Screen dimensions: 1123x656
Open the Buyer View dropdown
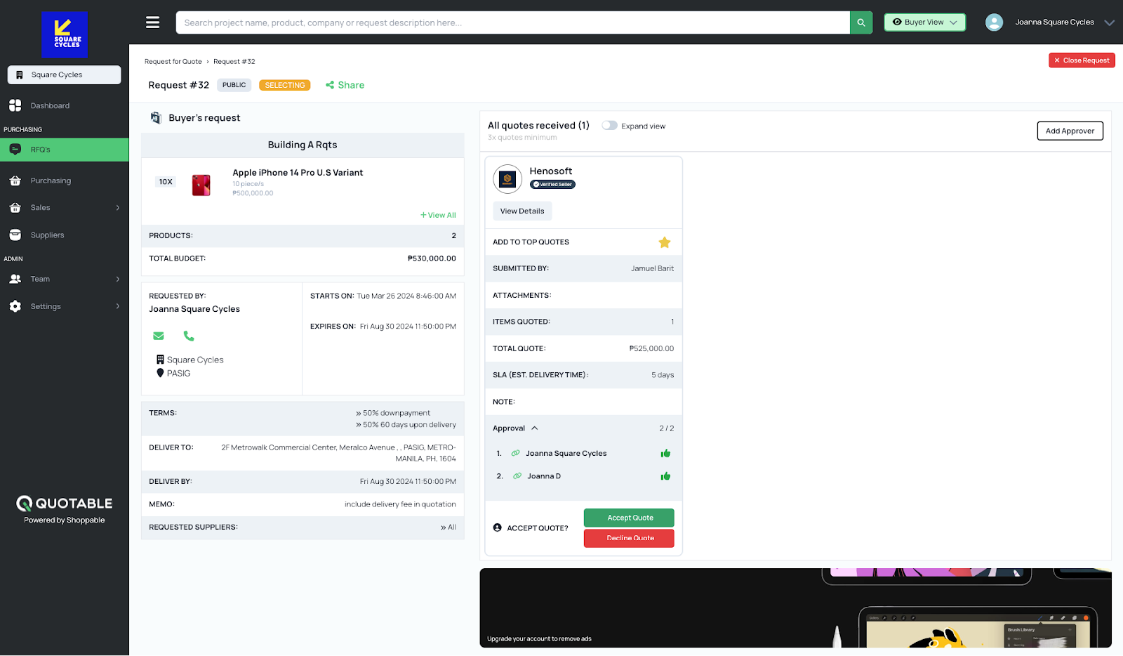(924, 22)
